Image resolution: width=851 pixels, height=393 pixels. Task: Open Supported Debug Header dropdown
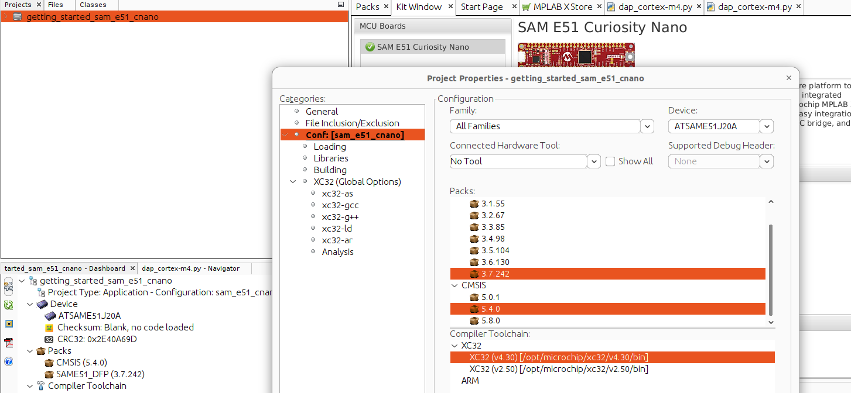(767, 161)
